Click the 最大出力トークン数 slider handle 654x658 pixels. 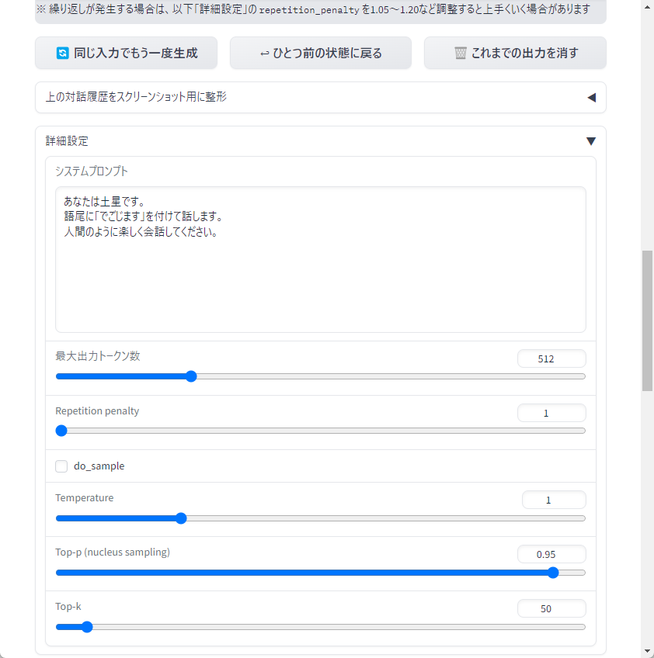point(191,376)
